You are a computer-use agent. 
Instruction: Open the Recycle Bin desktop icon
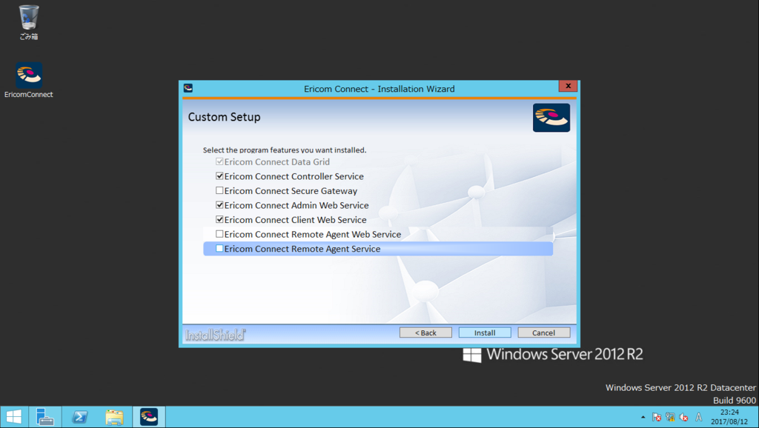click(29, 21)
